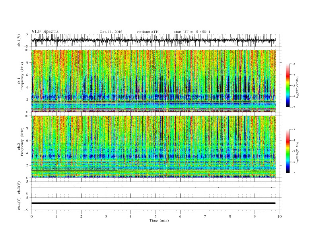Click the "station=ATH" header label
The image size is (315, 243).
[148, 32]
